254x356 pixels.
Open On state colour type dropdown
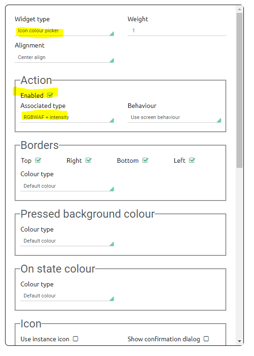(67, 296)
